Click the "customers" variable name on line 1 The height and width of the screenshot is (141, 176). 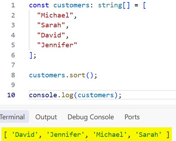[x=71, y=5]
